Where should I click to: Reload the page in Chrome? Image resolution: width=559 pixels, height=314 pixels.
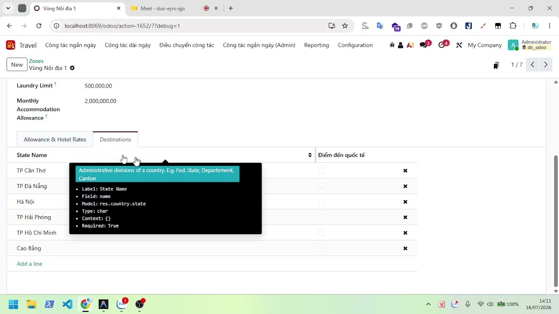(39, 26)
